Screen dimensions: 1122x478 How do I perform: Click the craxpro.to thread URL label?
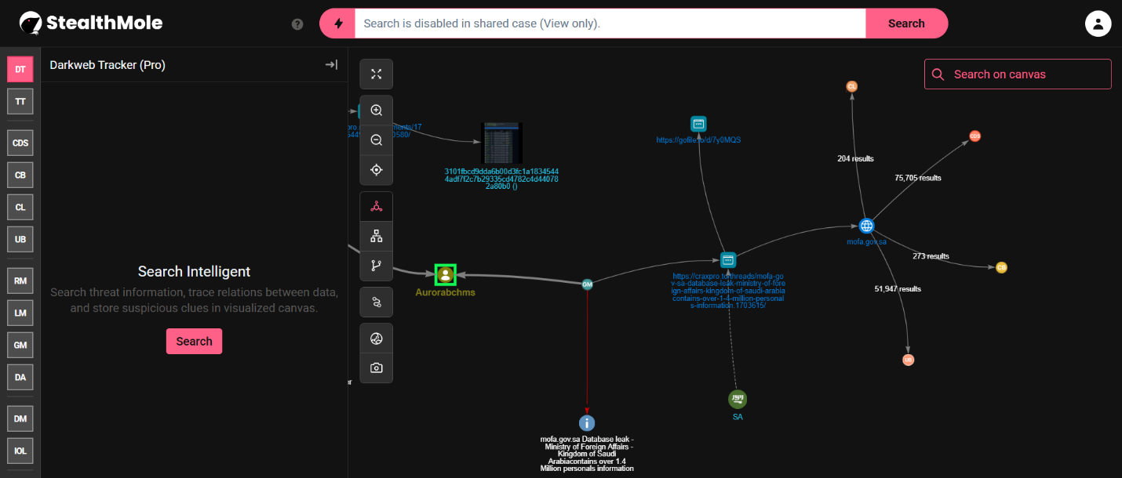pyautogui.click(x=728, y=291)
